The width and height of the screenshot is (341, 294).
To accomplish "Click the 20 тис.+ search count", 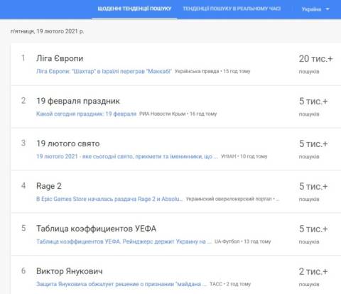I will [315, 59].
